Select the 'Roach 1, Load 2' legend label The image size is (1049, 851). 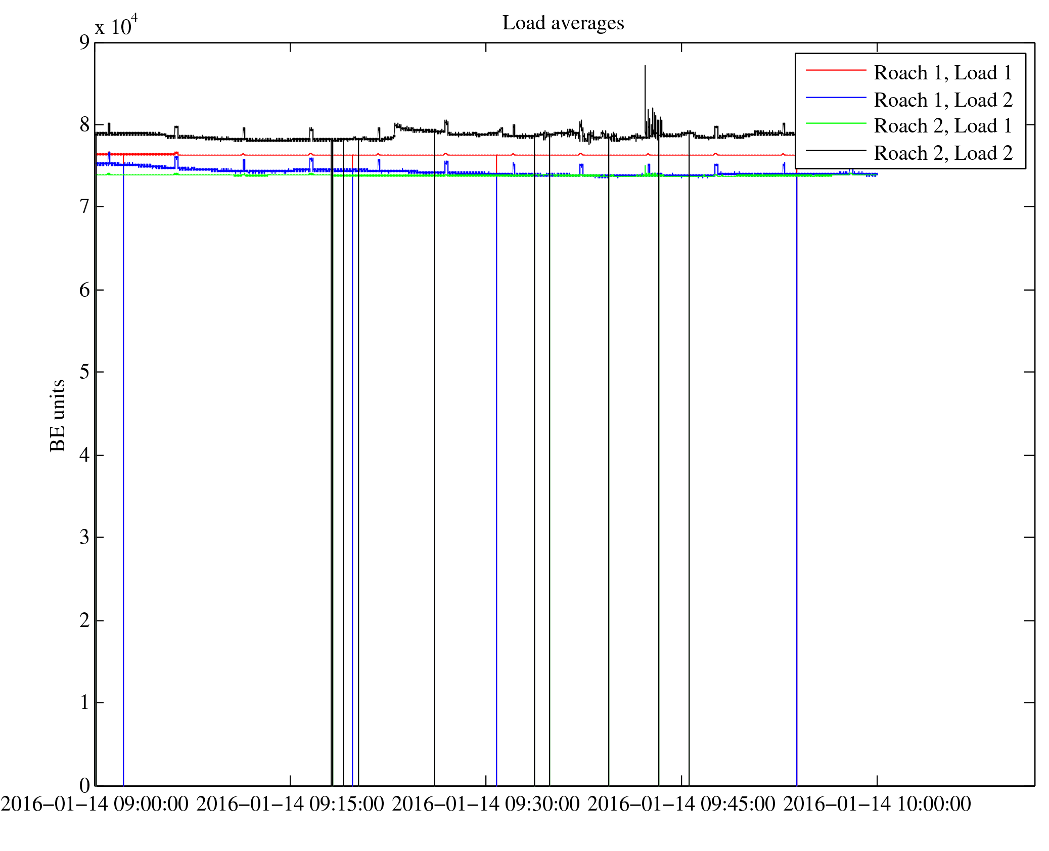tap(943, 100)
